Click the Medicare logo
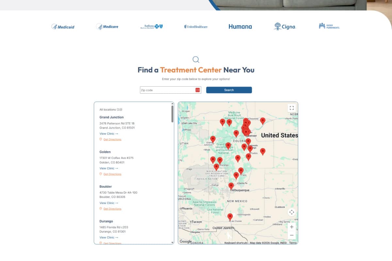 (x=107, y=27)
